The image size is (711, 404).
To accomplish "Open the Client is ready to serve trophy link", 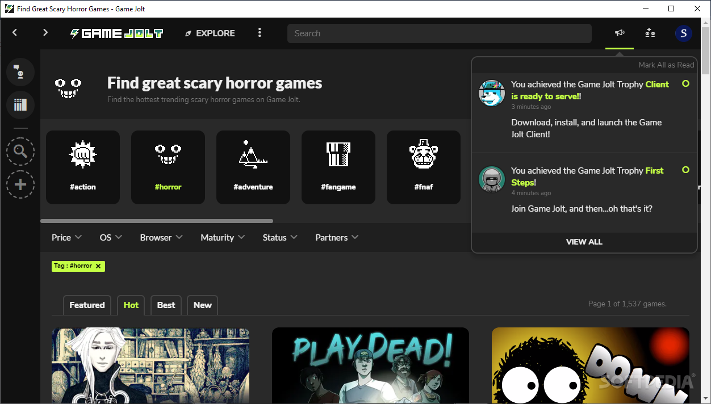I will pos(590,90).
